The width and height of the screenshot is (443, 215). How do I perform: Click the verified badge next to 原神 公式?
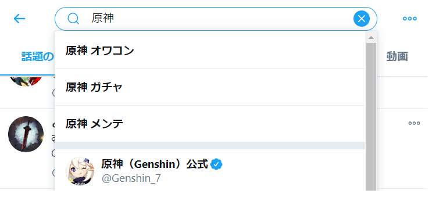[216, 164]
